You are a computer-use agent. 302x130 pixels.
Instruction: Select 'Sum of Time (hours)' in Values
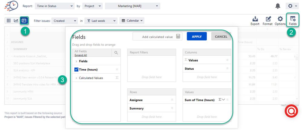pyautogui.click(x=207, y=100)
